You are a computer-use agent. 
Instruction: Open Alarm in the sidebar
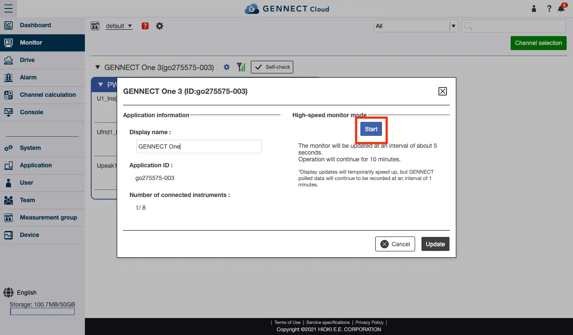(42, 78)
